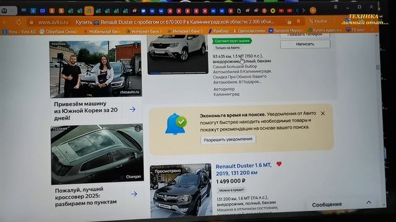Open the three-dot menu on Changan ad
The height and width of the screenshot is (222, 396).
138,129
